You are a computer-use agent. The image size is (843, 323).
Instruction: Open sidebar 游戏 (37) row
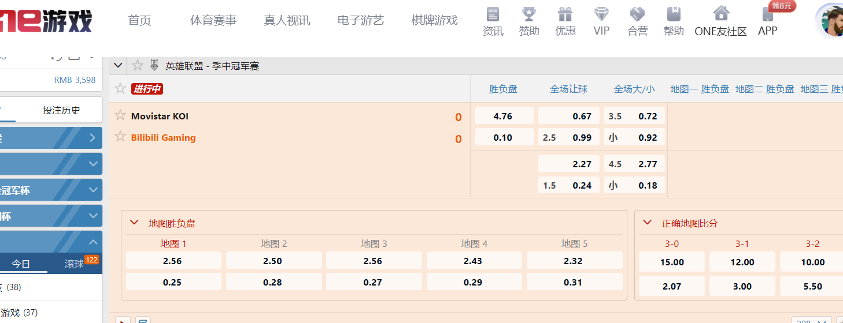[x=51, y=312]
